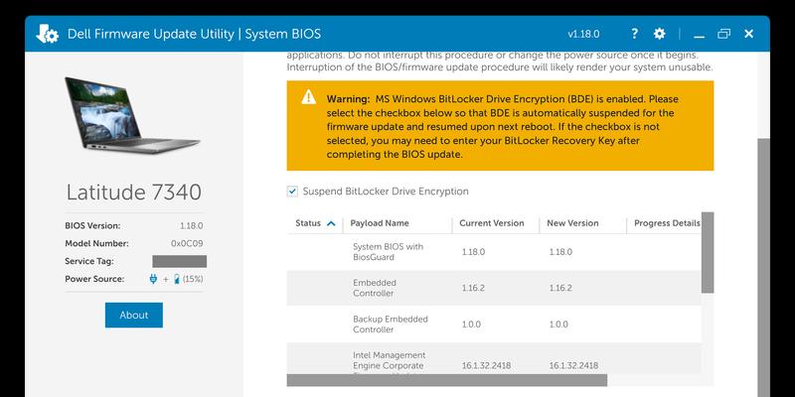Open the help question mark icon
795x397 pixels.
pyautogui.click(x=634, y=34)
